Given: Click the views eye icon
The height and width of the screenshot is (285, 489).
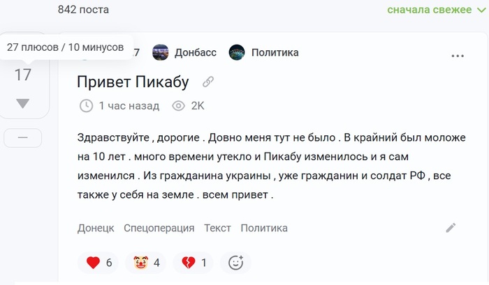Looking at the screenshot, I should pos(178,106).
